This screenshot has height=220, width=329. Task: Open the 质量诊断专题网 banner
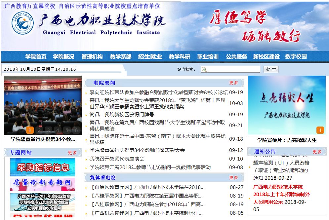pos(43,184)
